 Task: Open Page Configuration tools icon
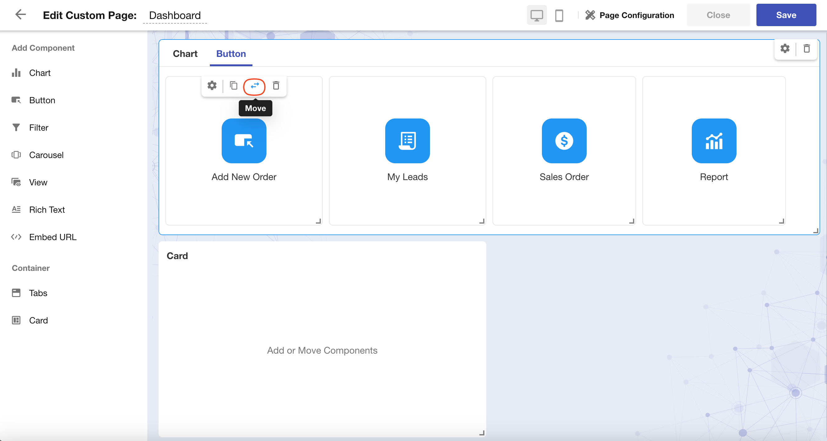point(590,15)
